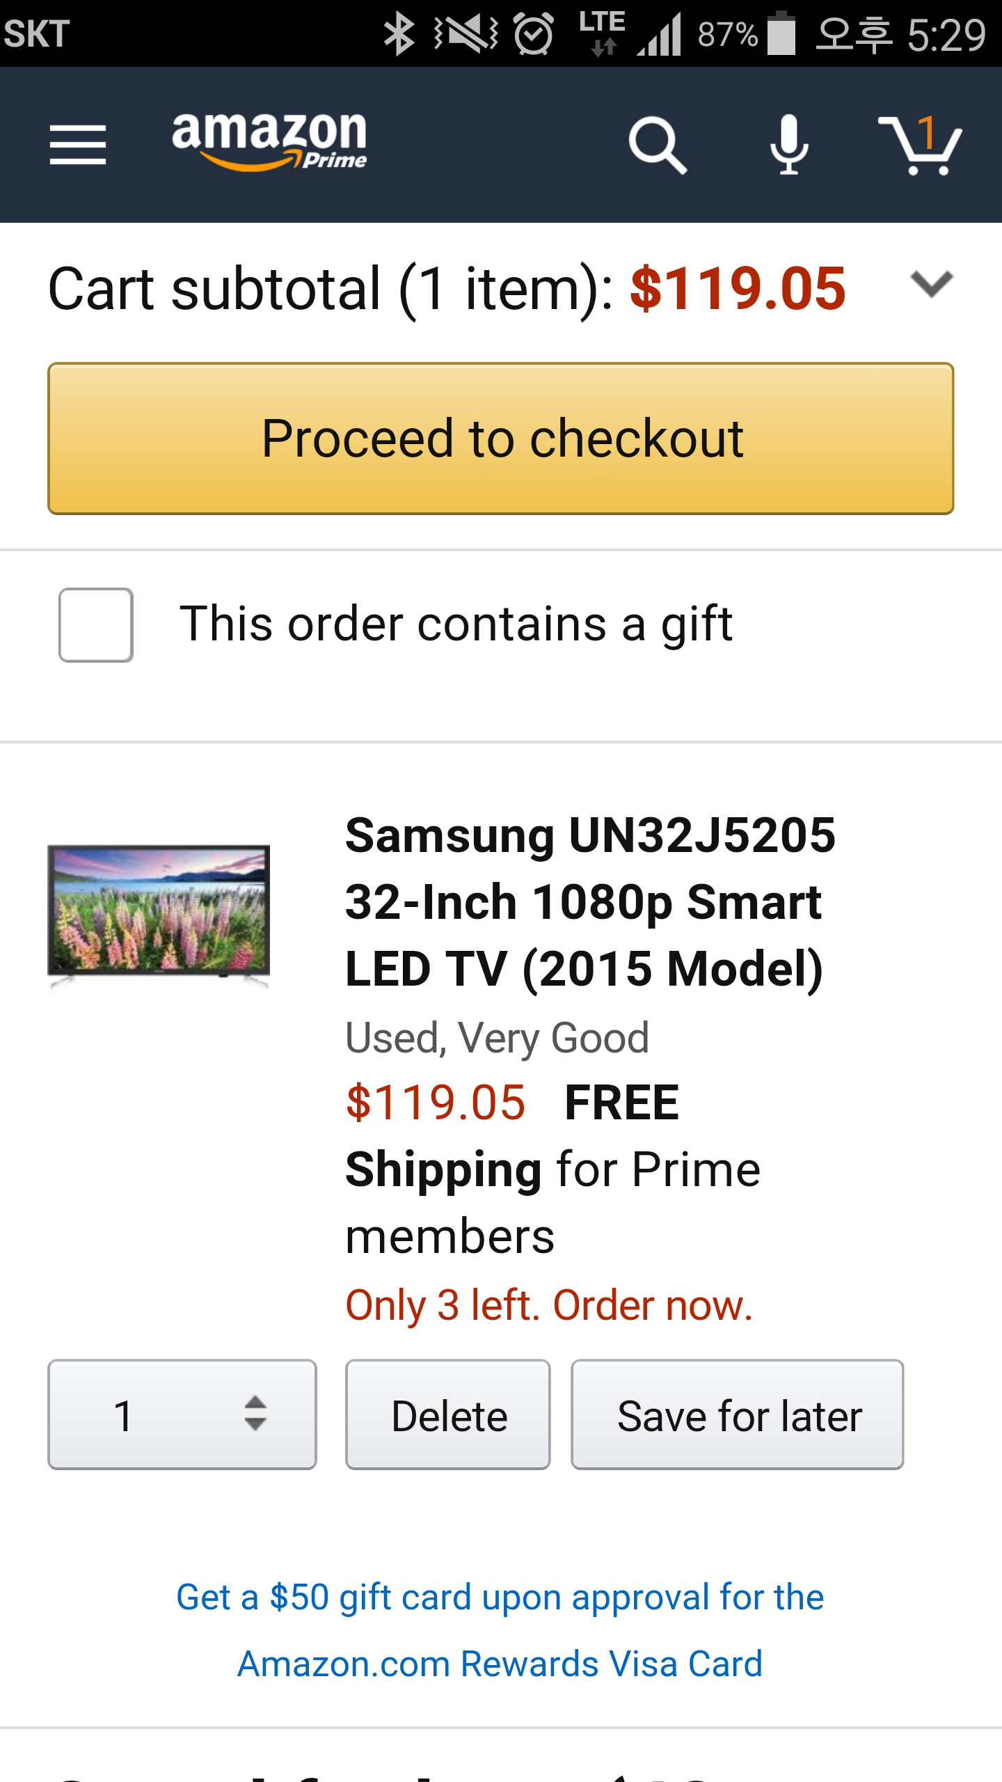Delete the Samsung TV from cart
This screenshot has height=1782, width=1002.
pos(448,1414)
